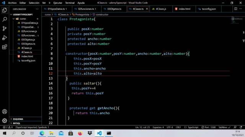Switch to the 01tiposDatos.ts tab

coord(57,9)
